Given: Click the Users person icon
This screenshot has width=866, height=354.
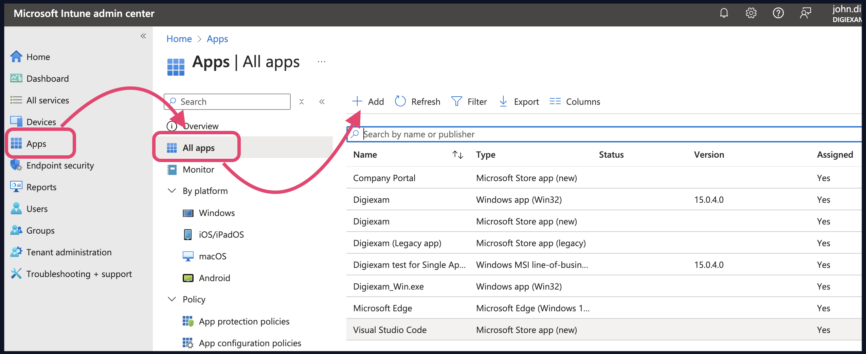Looking at the screenshot, I should pos(16,209).
